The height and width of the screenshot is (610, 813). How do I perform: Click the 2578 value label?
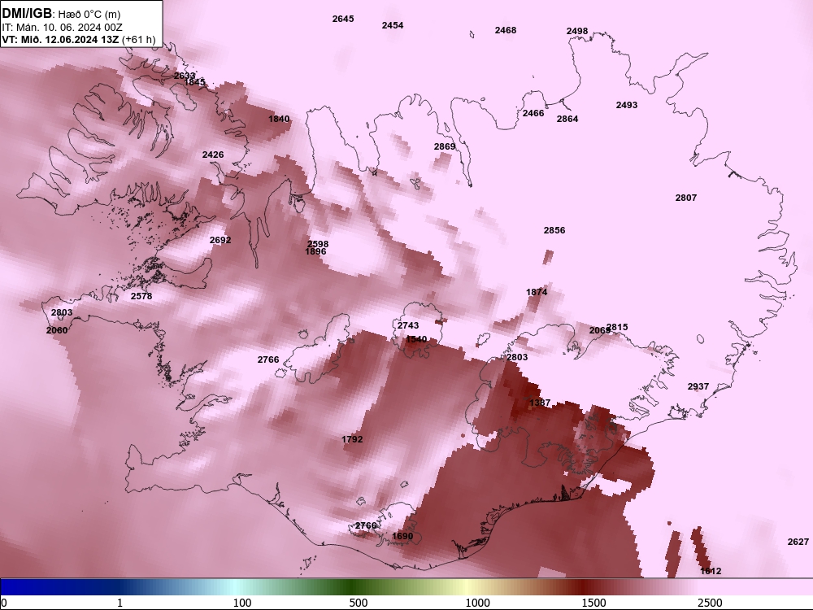(x=141, y=296)
